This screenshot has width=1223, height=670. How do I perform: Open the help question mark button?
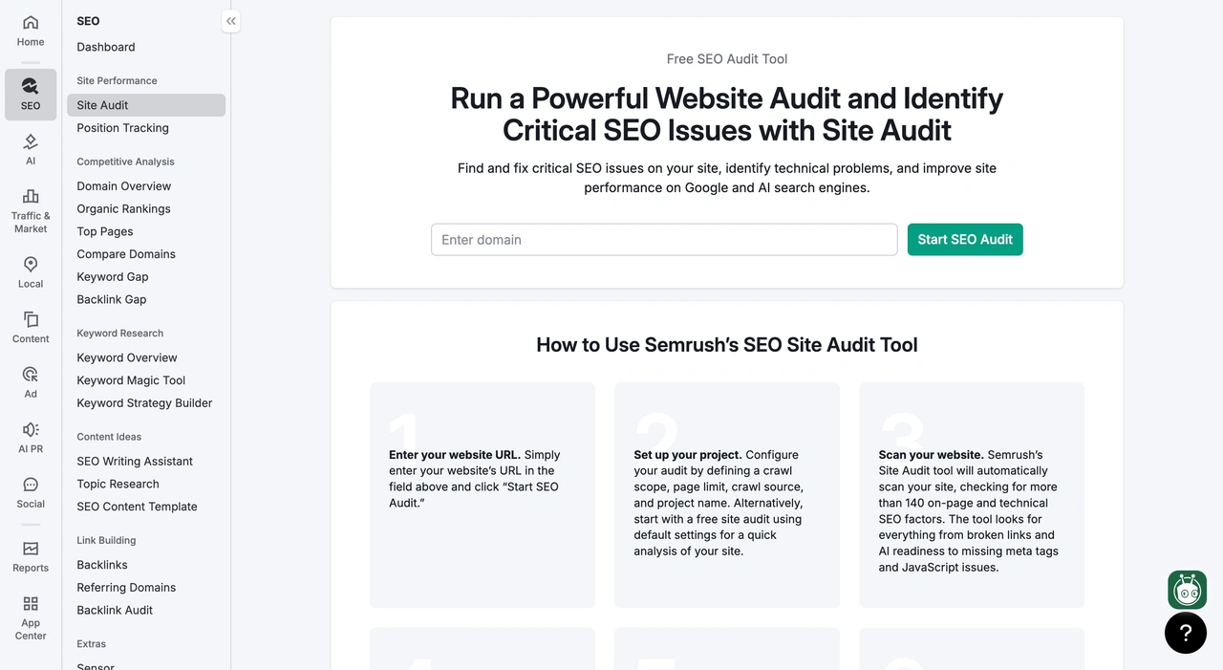[x=1186, y=633]
